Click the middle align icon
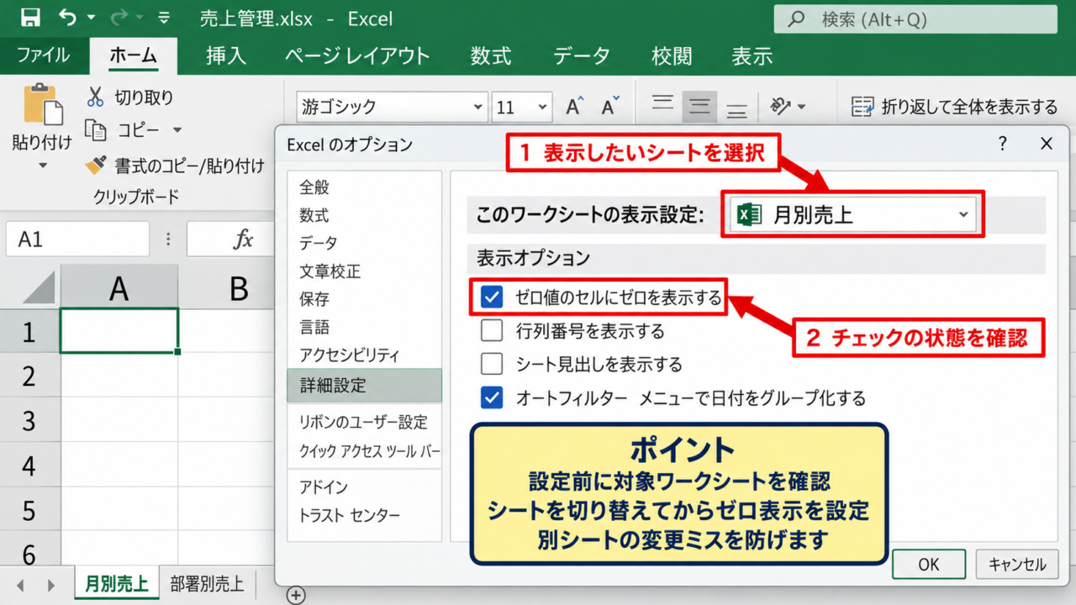The height and width of the screenshot is (605, 1076). click(699, 106)
